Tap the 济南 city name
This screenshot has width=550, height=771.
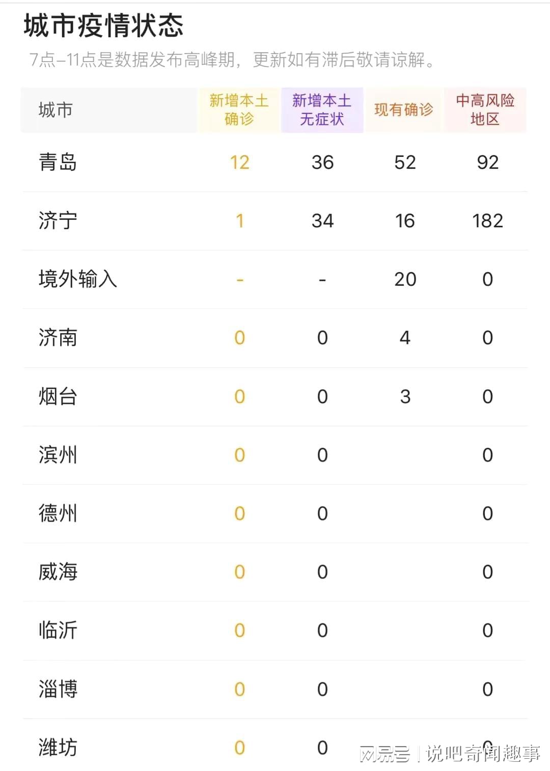[x=58, y=338]
